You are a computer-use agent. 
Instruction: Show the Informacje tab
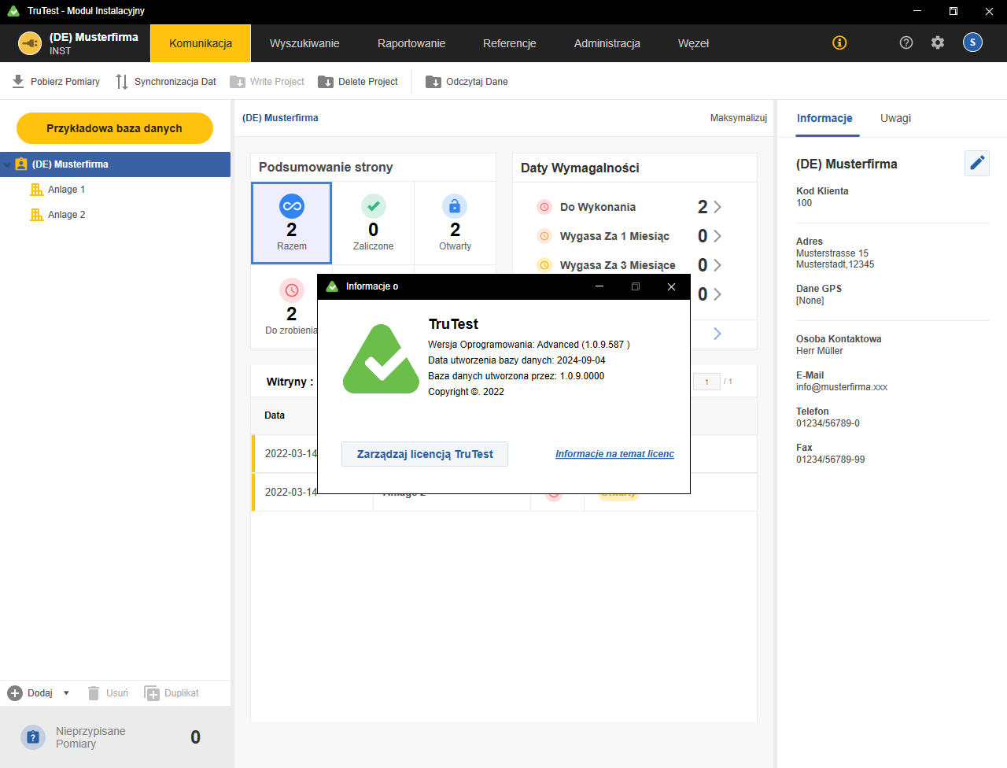824,118
